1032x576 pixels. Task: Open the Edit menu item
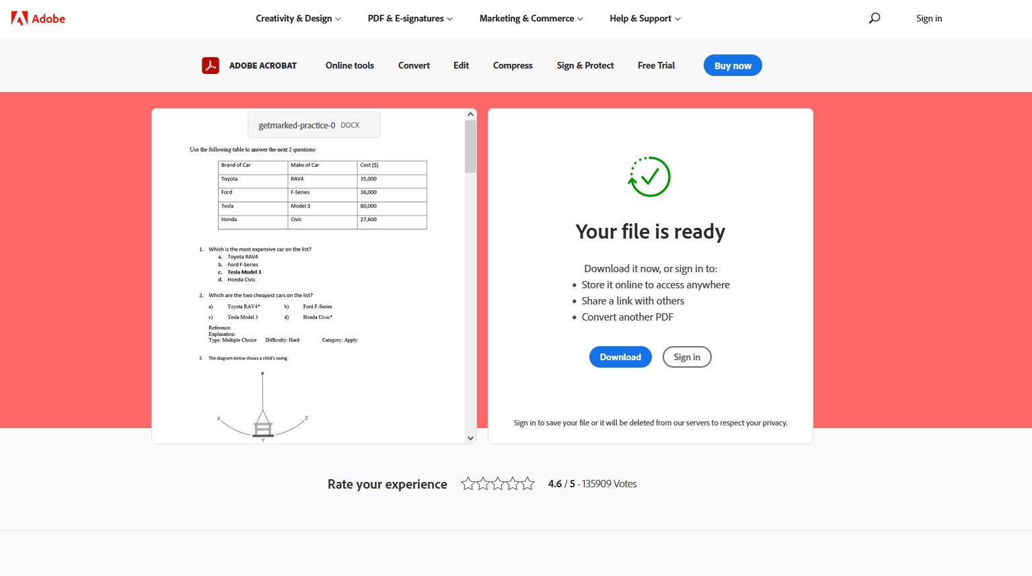[x=461, y=65]
